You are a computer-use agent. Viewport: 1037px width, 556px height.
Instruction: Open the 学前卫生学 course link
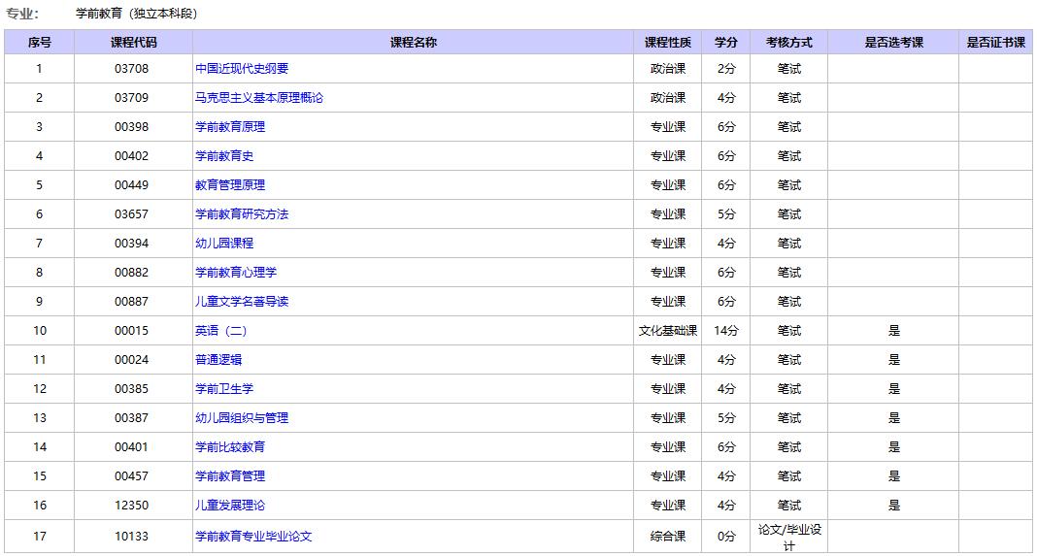[x=224, y=389]
